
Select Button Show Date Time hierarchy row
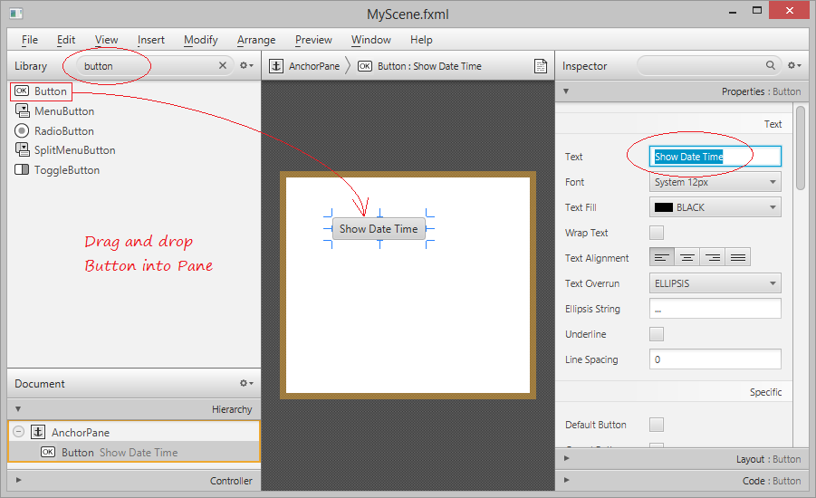134,452
